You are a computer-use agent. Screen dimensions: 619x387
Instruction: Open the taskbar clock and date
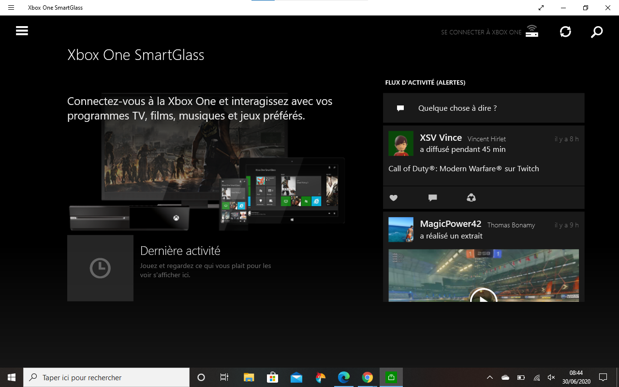[576, 377]
